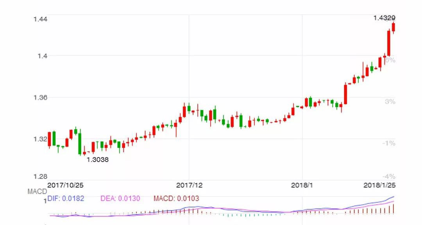Click the 1.4329 high price label

(x=384, y=18)
